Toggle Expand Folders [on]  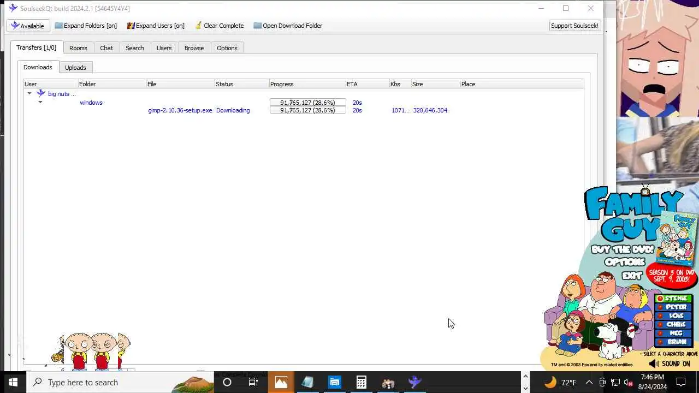click(86, 26)
